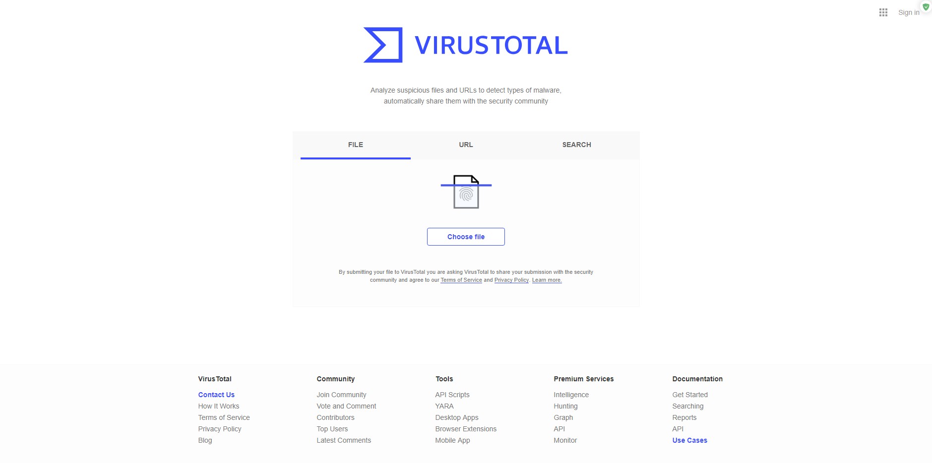Open API Scripts under Tools
This screenshot has height=463, width=932.
tap(452, 395)
